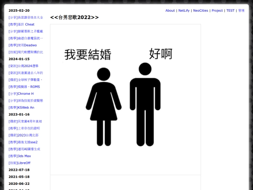Expand the 2021-05-18 date group
This screenshot has height=190, width=253.
pyautogui.click(x=19, y=177)
